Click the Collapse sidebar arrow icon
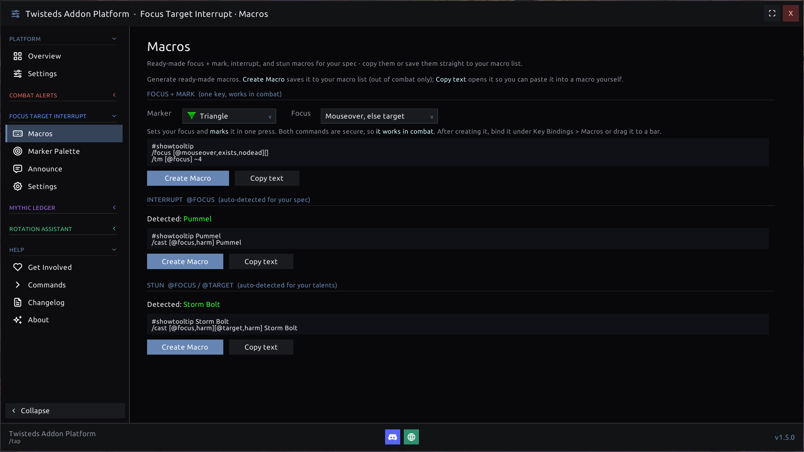This screenshot has height=452, width=804. click(14, 411)
